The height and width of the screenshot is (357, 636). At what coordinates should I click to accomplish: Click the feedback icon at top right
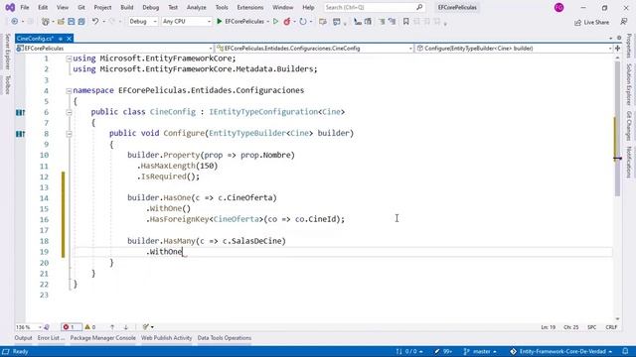(x=624, y=22)
